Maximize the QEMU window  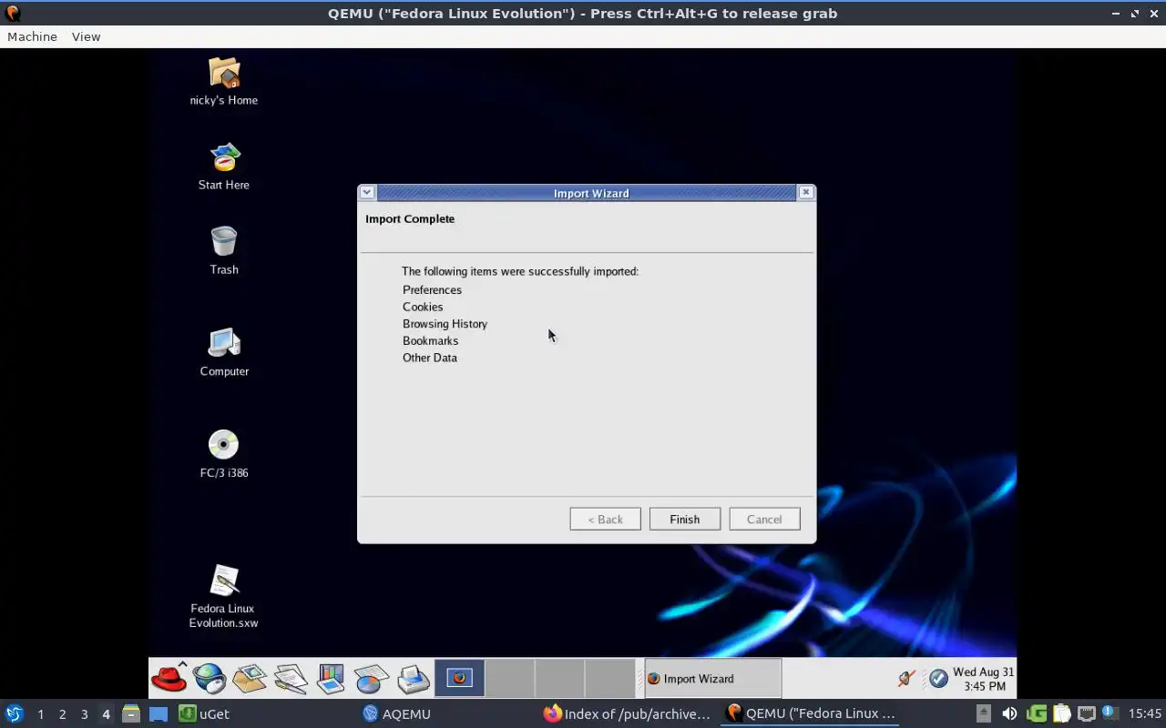click(x=1135, y=14)
